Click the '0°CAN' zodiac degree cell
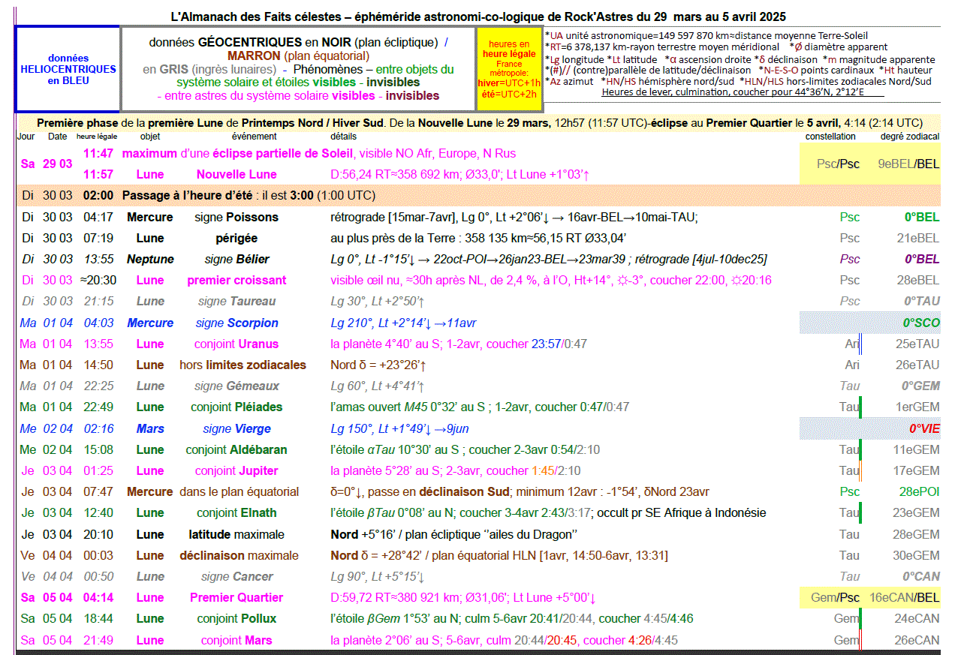This screenshot has height=655, width=955. (920, 577)
